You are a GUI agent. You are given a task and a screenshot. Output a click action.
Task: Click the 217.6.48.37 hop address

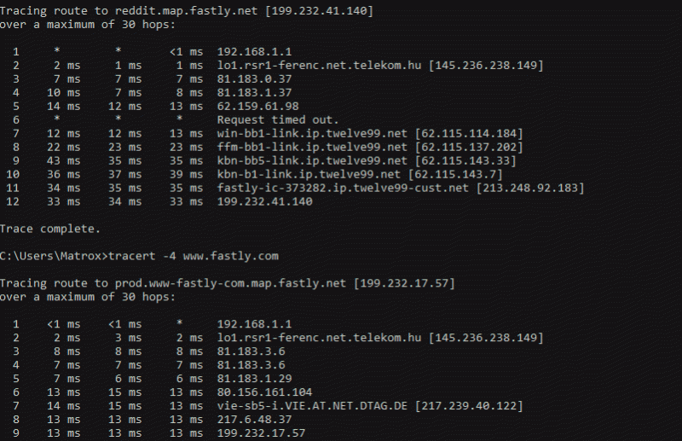coord(254,420)
